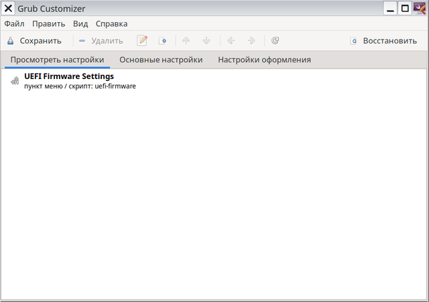Click the Сохранить save button
The image size is (429, 302).
pos(34,41)
